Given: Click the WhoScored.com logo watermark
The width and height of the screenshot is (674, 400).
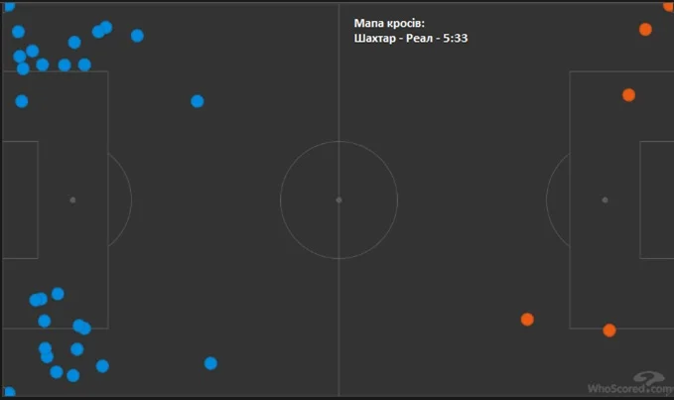Looking at the screenshot, I should tap(629, 384).
